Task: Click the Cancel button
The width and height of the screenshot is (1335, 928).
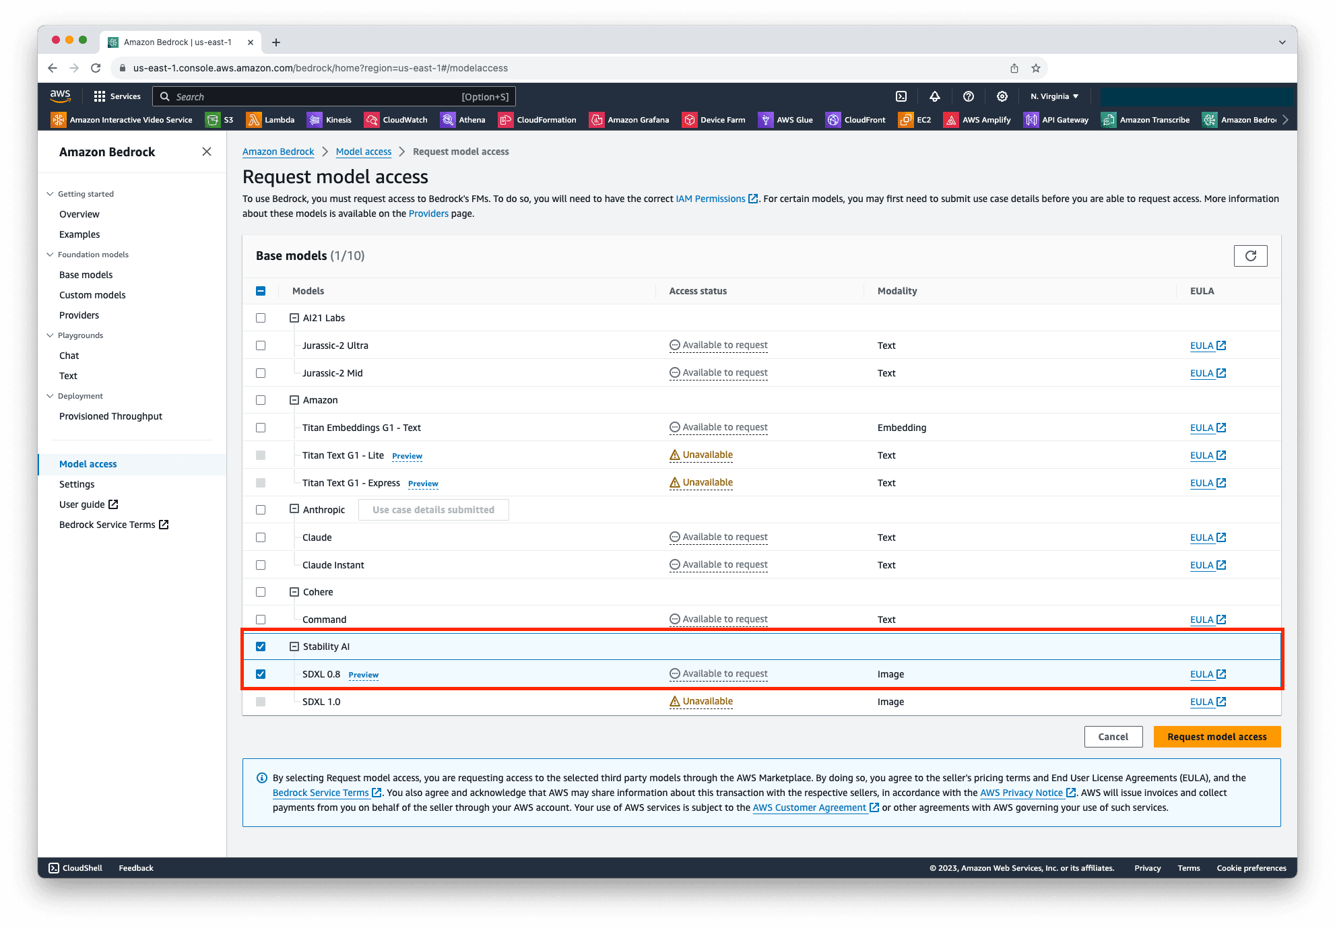Action: pyautogui.click(x=1113, y=737)
